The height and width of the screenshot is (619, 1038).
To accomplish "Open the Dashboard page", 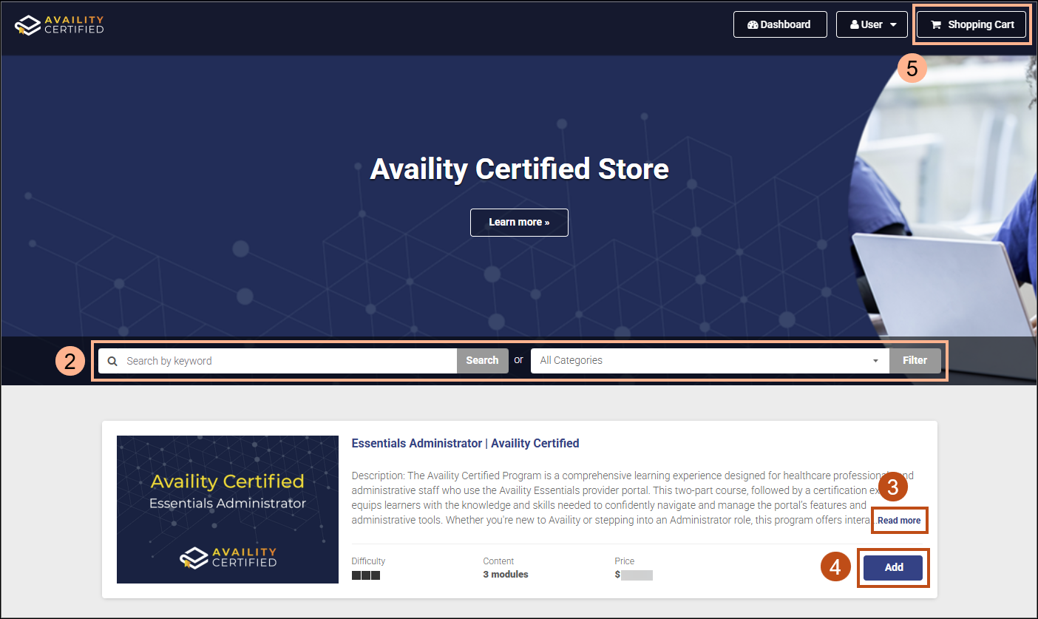I will tap(780, 24).
